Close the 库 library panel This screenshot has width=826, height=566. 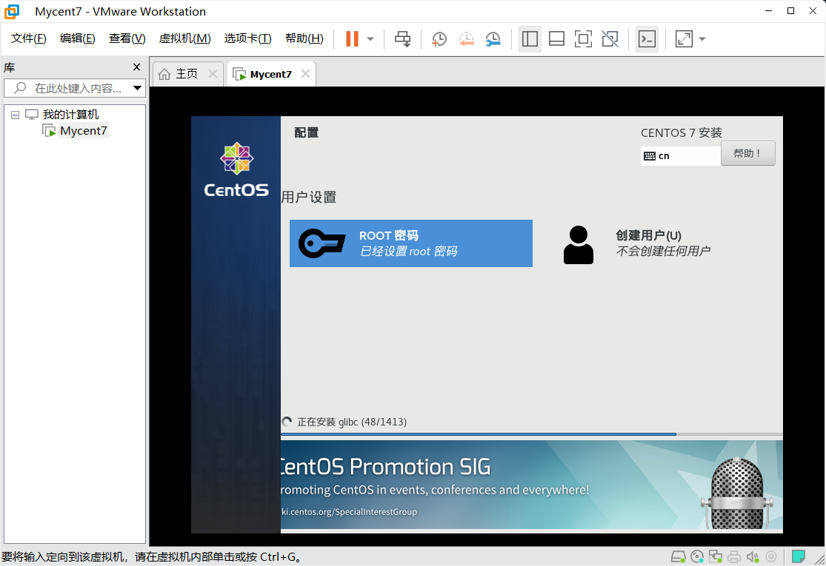tap(136, 67)
